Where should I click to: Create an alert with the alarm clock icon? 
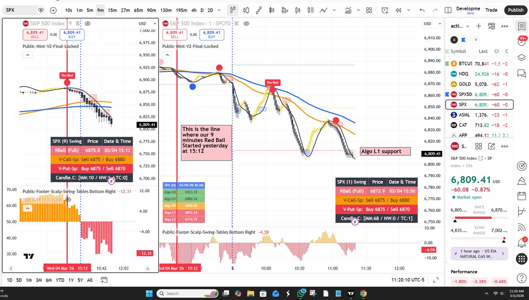coord(385,10)
